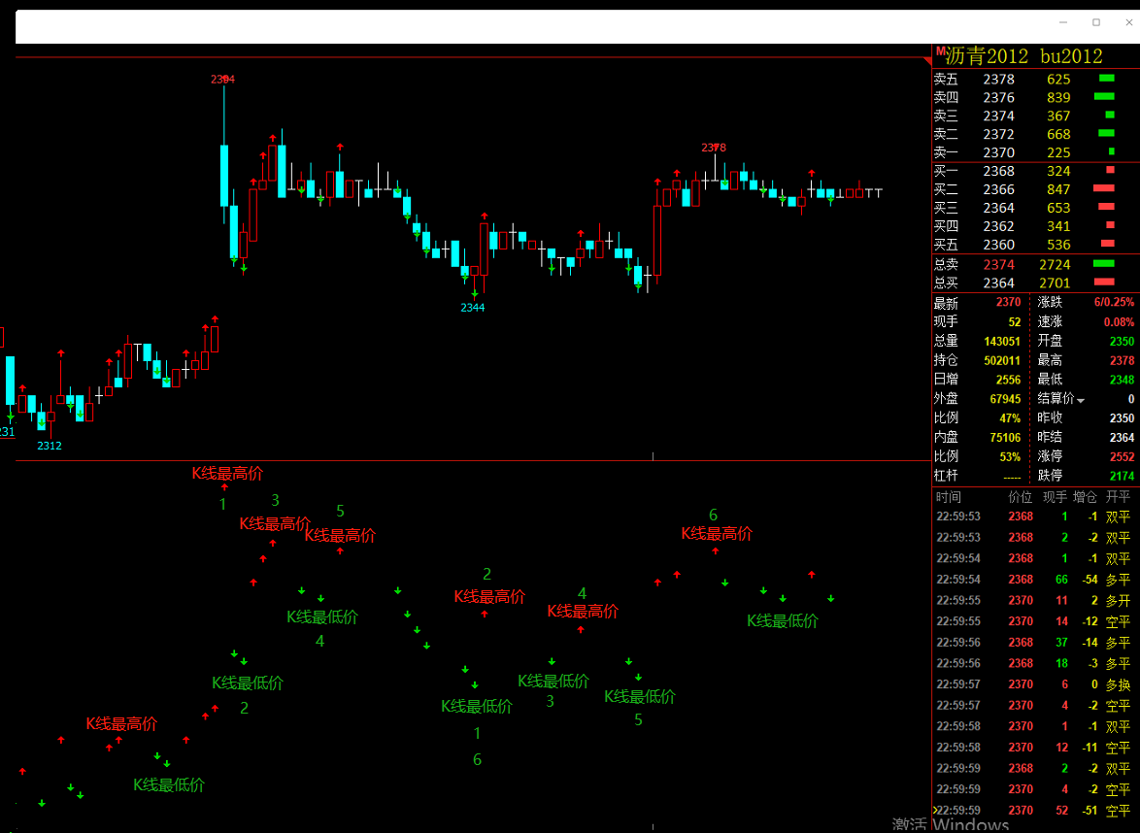Image resolution: width=1140 pixels, height=833 pixels.
Task: Click the 杠杆 label
Action: [x=946, y=476]
